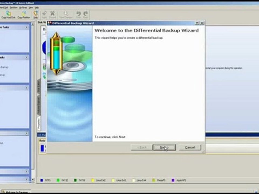Screen dimensions: 259x194
Task: Click the Copy Hard Disk toolbar icon
Action: 8,15
